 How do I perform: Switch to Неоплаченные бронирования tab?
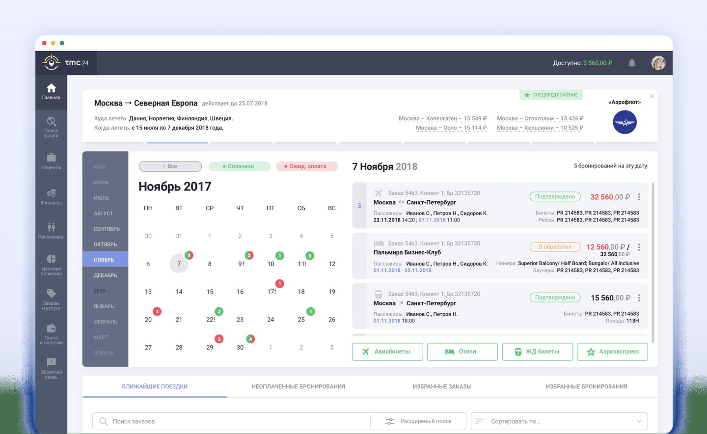[x=299, y=386]
